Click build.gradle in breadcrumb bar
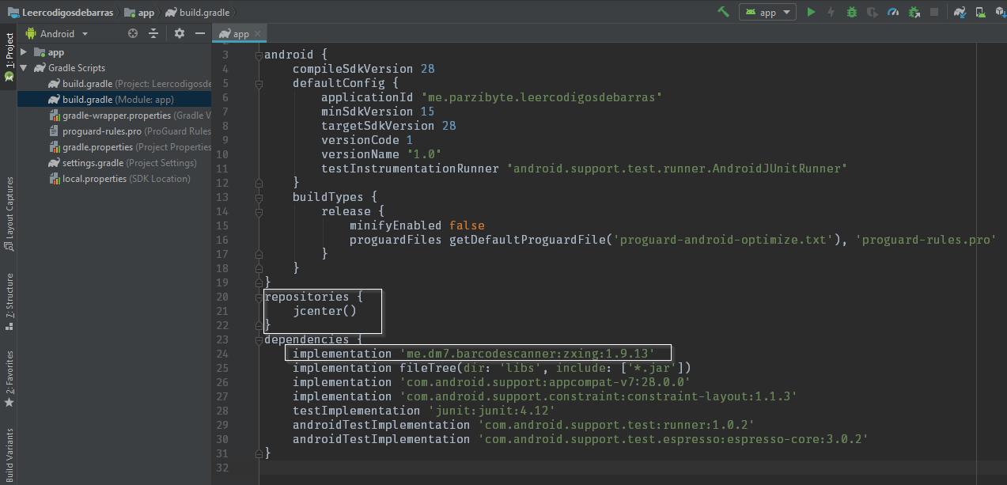This screenshot has width=1007, height=485. point(197,12)
